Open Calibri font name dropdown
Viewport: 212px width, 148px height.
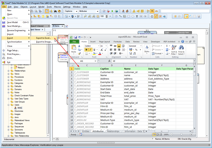(99, 46)
